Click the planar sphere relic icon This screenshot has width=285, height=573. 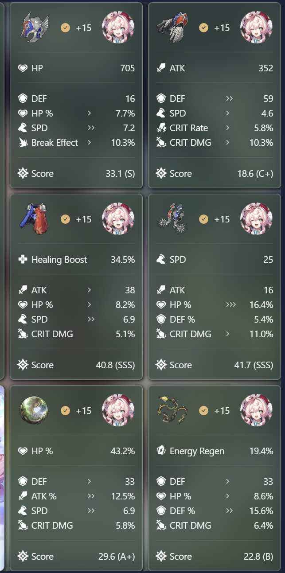tap(34, 410)
